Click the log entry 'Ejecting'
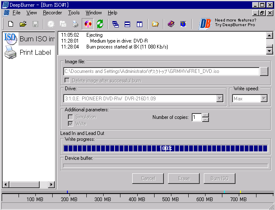 pos(94,35)
